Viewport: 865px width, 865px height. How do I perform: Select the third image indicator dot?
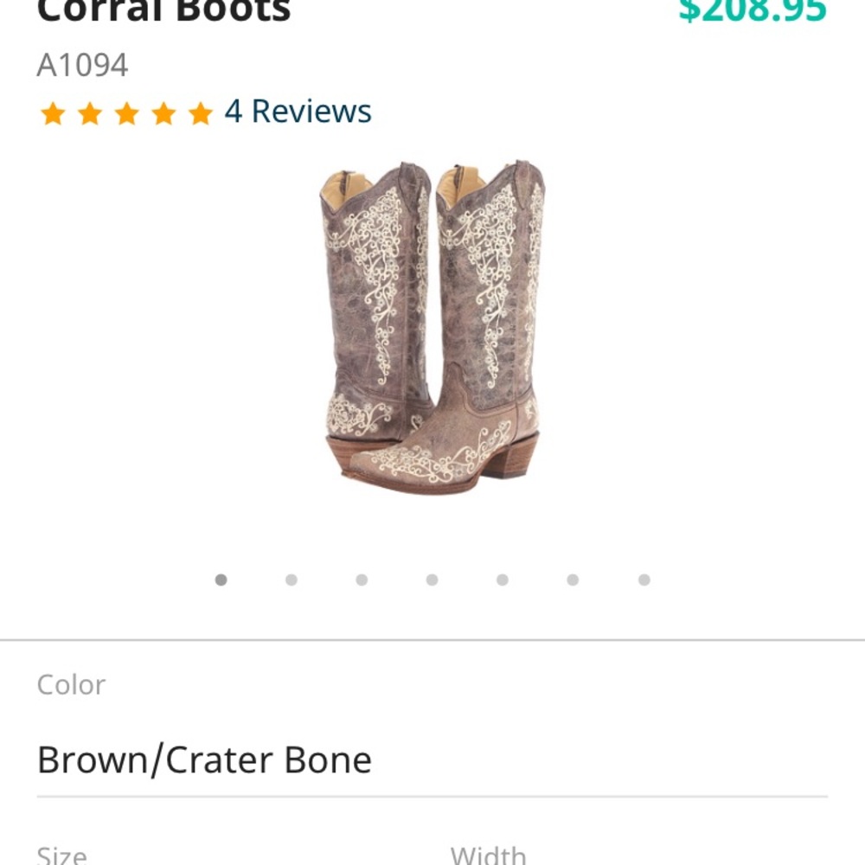(x=362, y=580)
